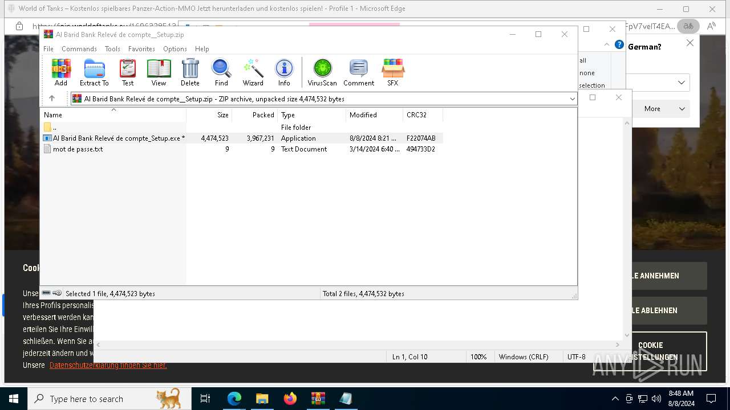This screenshot has height=410, width=730.
Task: Open the Windows Start menu
Action: pos(14,399)
